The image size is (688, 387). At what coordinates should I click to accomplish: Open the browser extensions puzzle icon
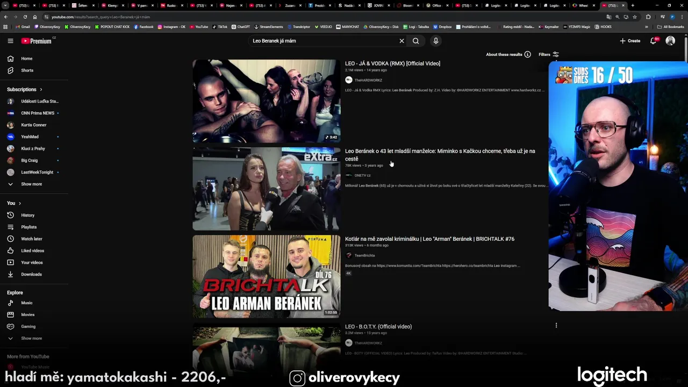648,17
